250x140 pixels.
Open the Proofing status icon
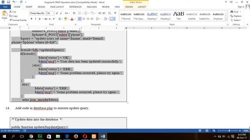(x=25, y=131)
